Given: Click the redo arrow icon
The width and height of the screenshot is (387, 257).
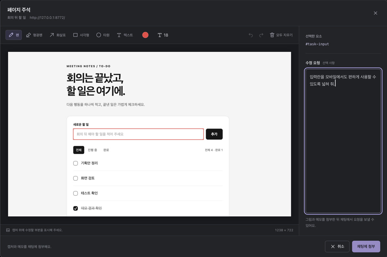Looking at the screenshot, I should (261, 35).
